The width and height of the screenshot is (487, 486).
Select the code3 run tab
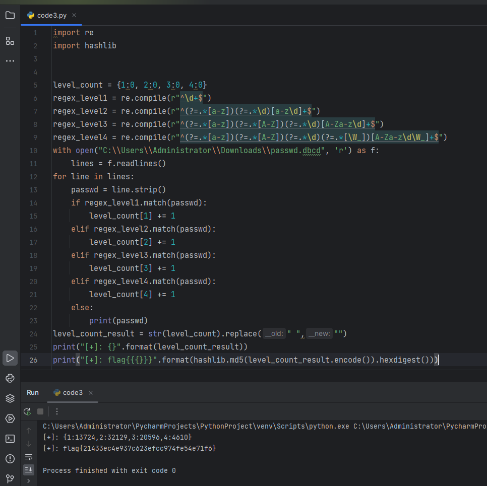(73, 393)
